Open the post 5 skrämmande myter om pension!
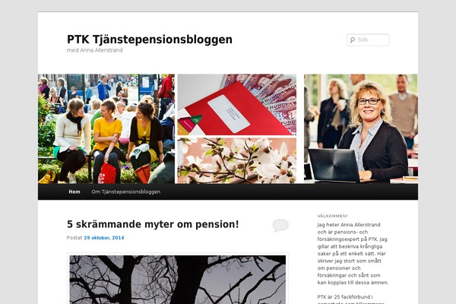This screenshot has height=304, width=456. [153, 224]
